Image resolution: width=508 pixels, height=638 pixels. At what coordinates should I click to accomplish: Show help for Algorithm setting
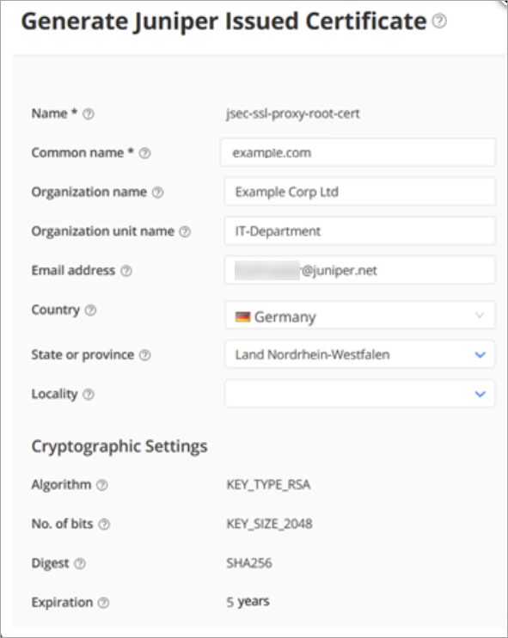[102, 485]
